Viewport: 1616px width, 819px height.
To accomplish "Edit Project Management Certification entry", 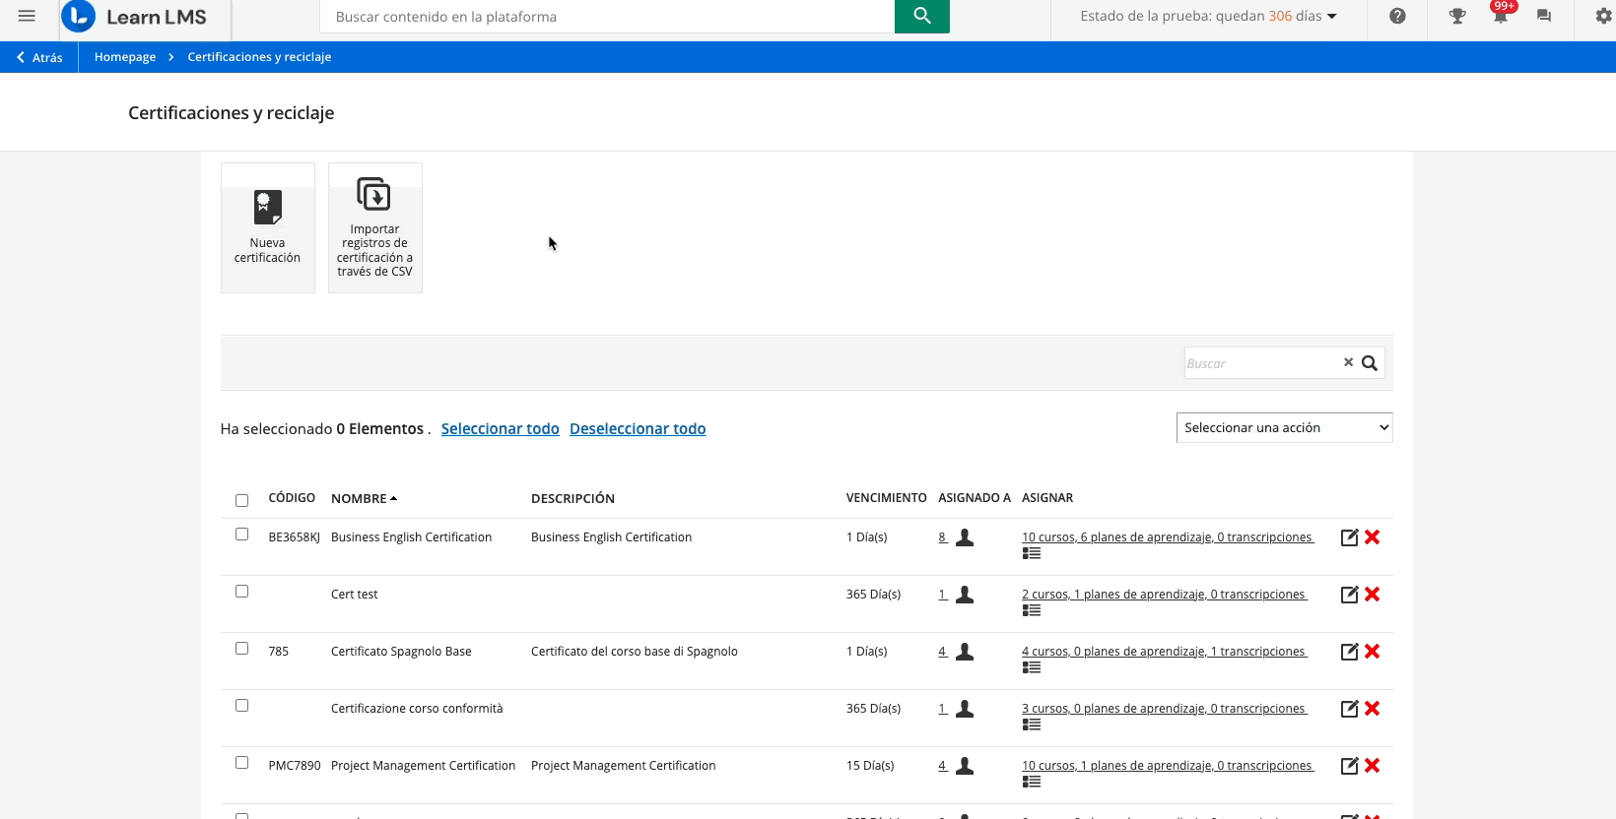I will pyautogui.click(x=1350, y=766).
